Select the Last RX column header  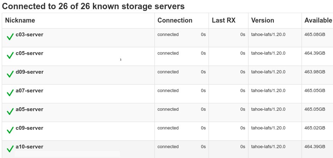tap(224, 20)
